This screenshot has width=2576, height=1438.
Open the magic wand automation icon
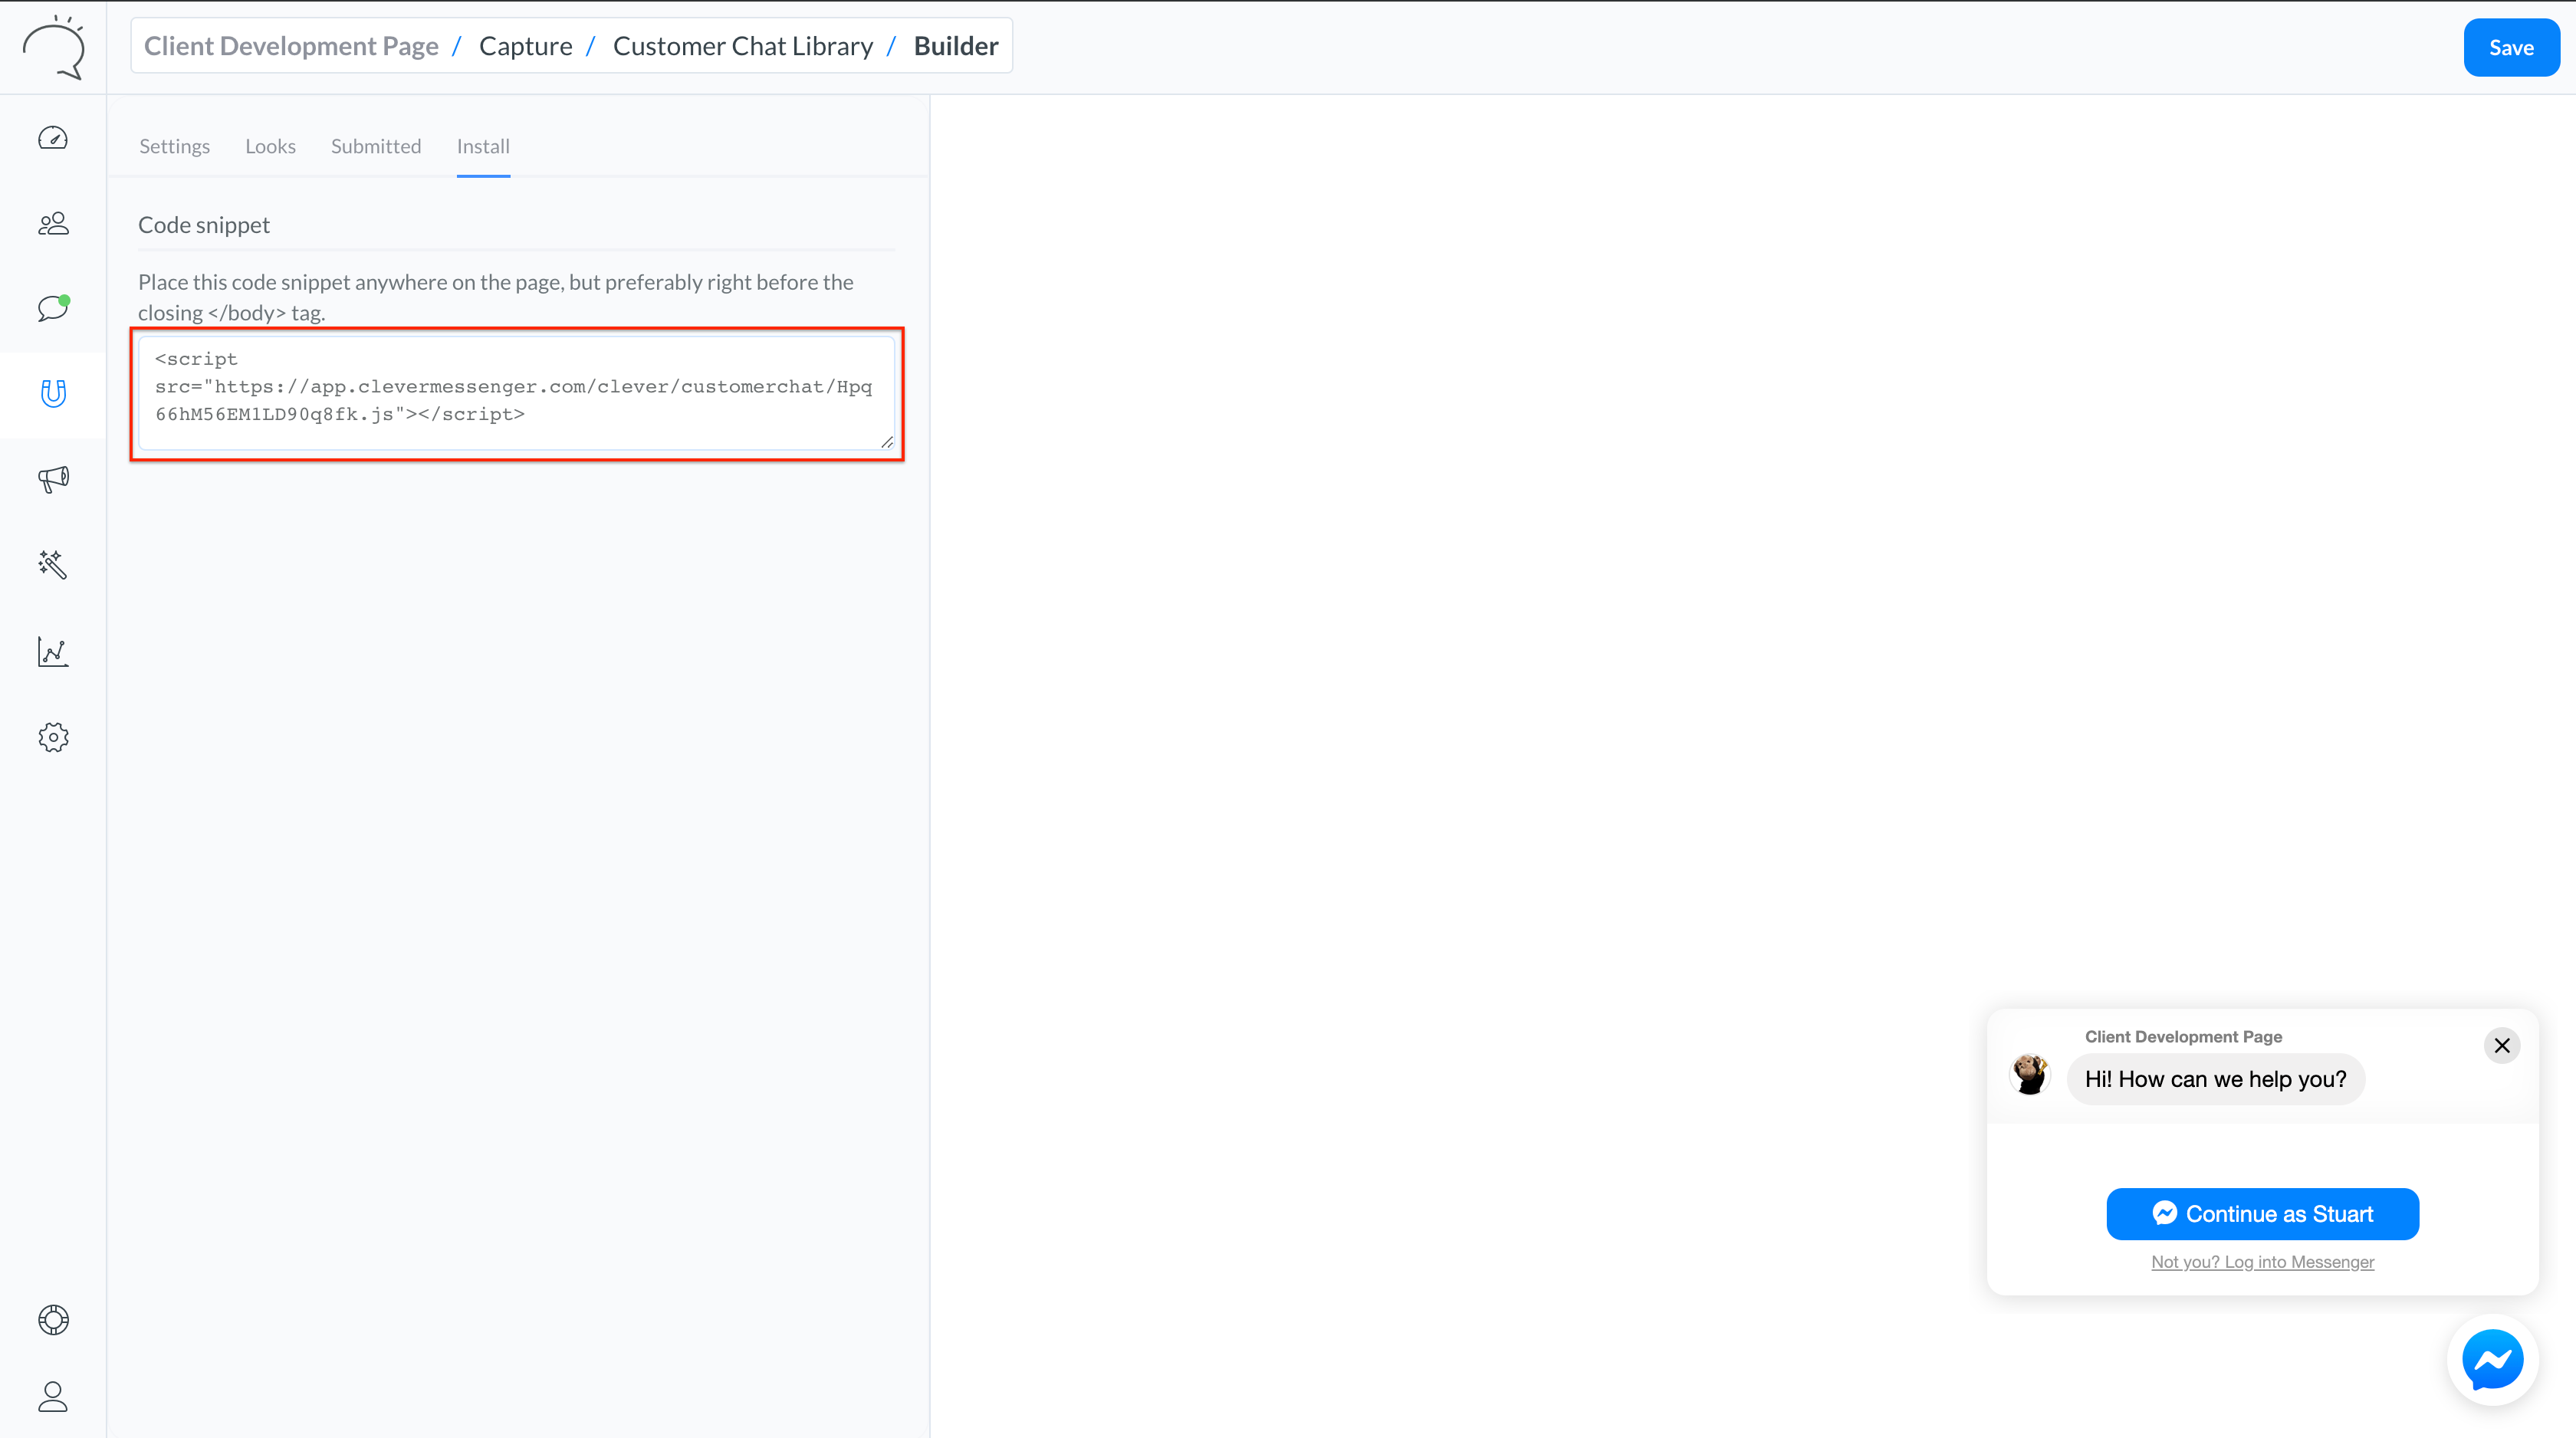(53, 565)
